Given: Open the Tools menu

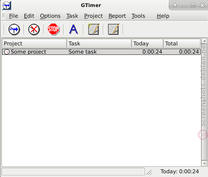Looking at the screenshot, I should pos(138,16).
